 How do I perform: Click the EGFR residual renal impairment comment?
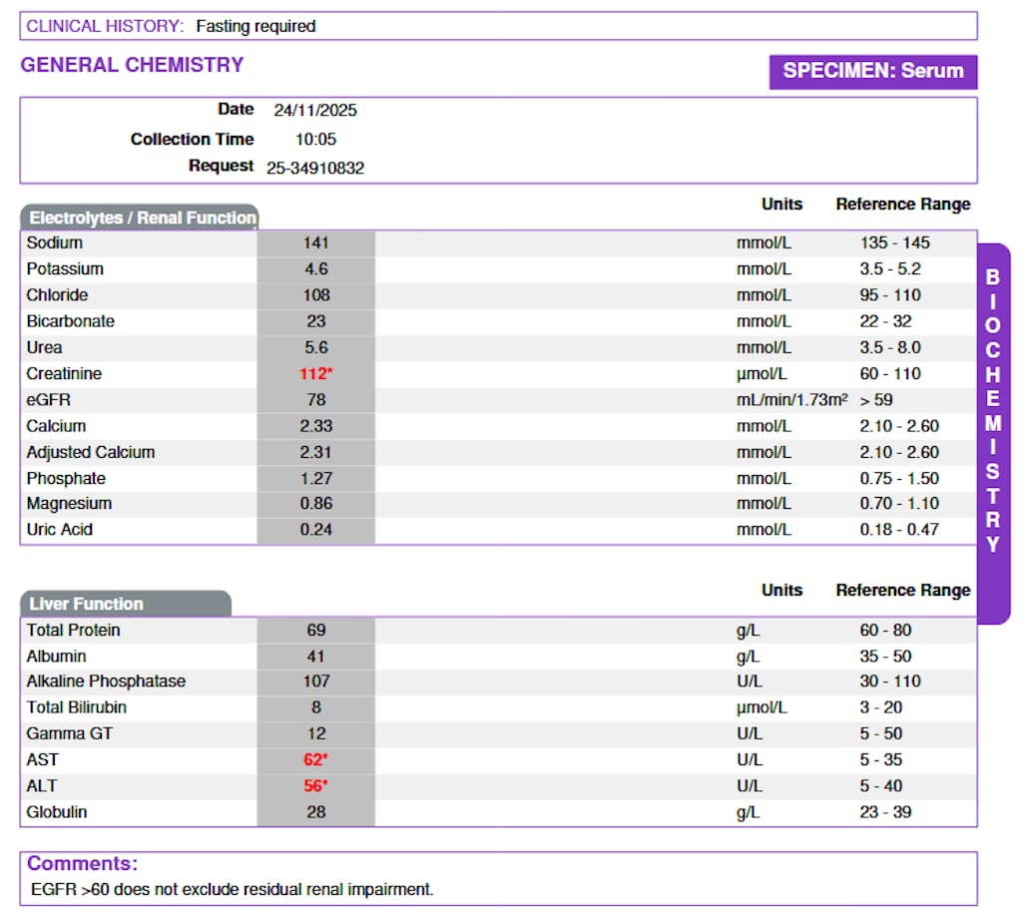[x=234, y=889]
